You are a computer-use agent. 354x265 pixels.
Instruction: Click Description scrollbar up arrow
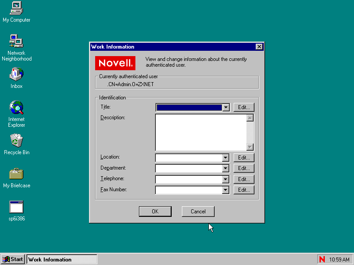point(250,118)
